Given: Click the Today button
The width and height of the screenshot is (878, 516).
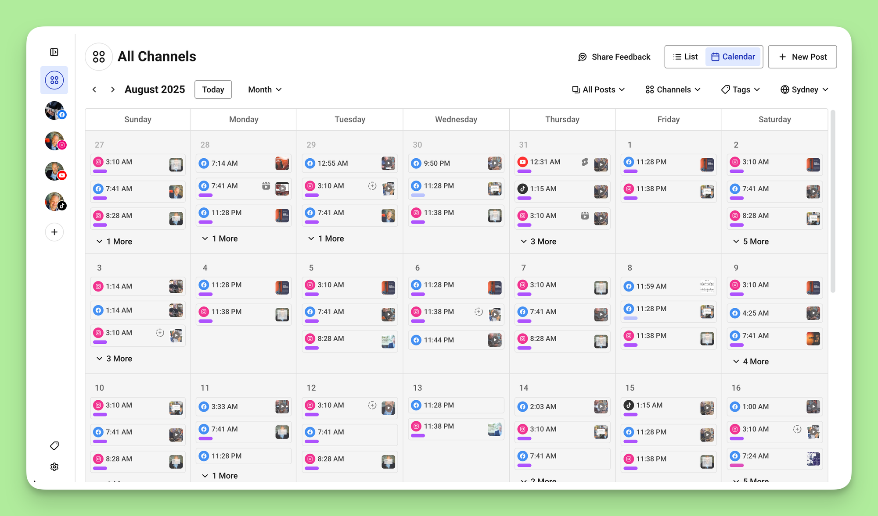Looking at the screenshot, I should pyautogui.click(x=213, y=89).
